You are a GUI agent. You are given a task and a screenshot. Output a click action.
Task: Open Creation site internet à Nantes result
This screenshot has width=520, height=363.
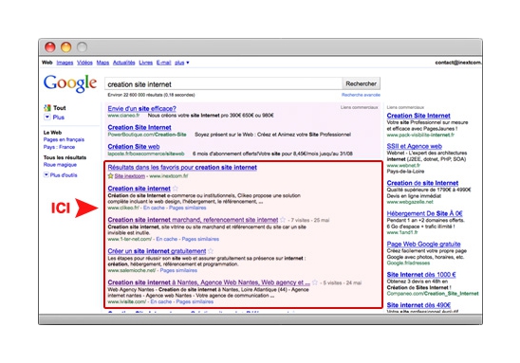click(x=209, y=282)
